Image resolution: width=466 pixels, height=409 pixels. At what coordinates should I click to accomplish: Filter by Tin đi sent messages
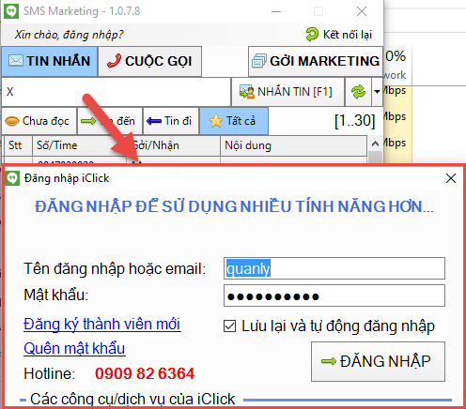coord(171,121)
